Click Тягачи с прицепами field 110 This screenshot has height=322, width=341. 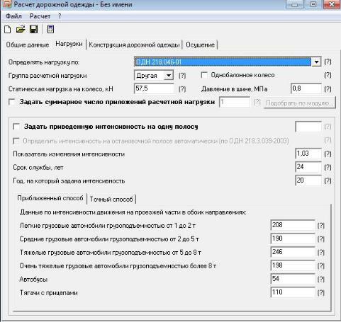[293, 292]
